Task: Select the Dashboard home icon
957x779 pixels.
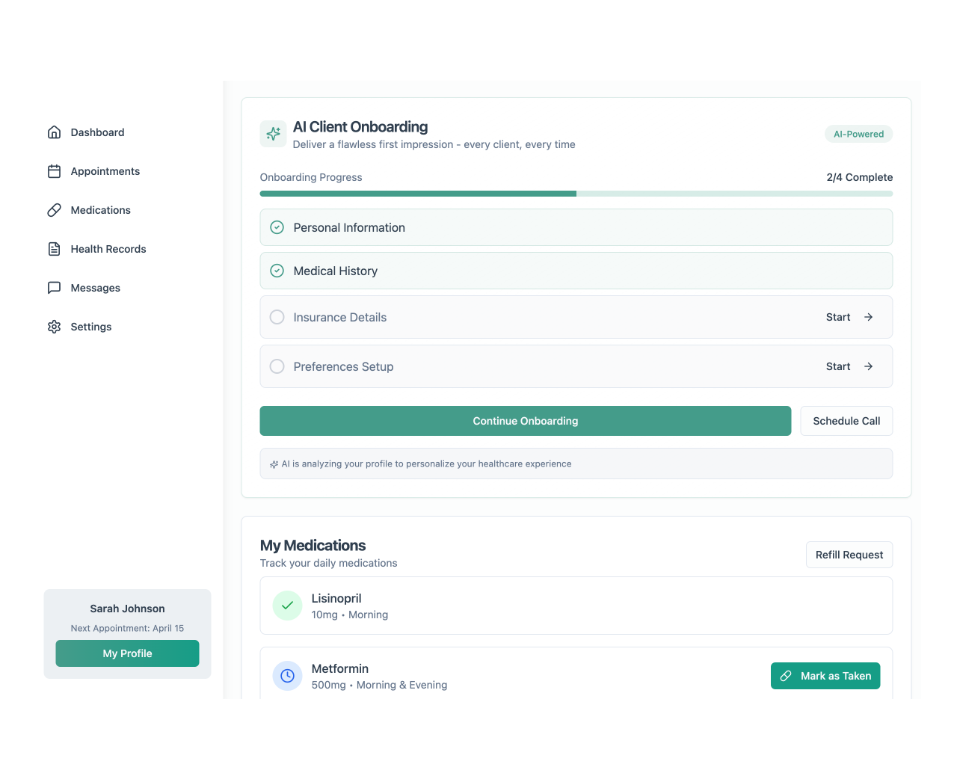Action: point(54,132)
